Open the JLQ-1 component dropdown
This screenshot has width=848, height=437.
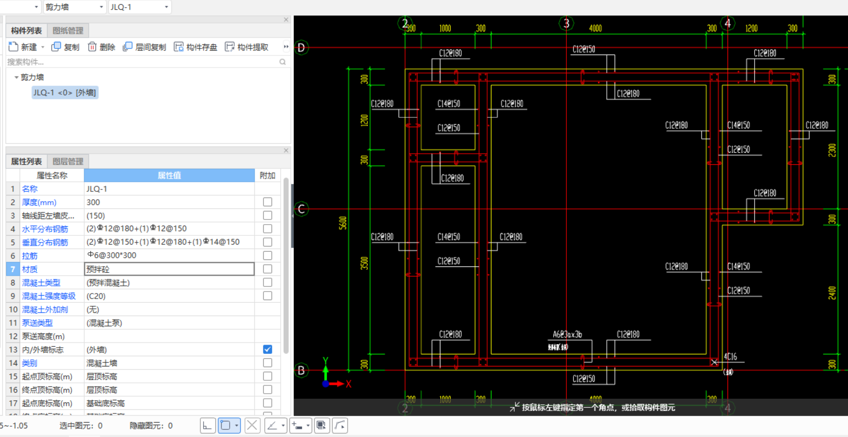click(166, 7)
